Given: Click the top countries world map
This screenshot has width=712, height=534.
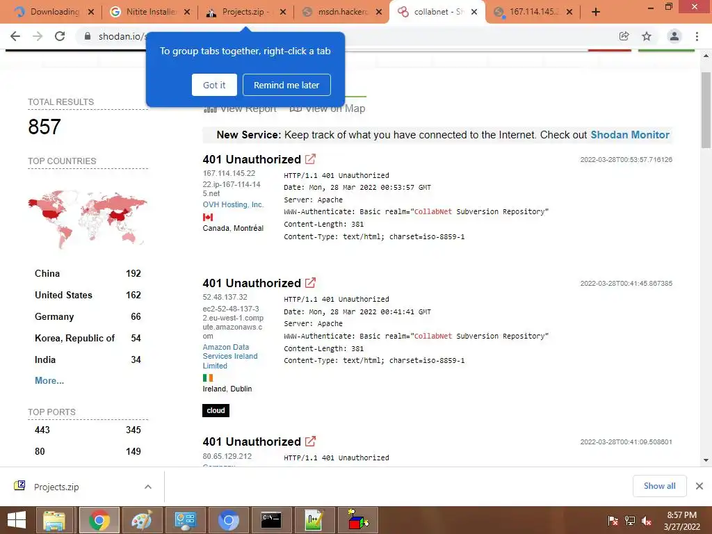Looking at the screenshot, I should (88, 219).
